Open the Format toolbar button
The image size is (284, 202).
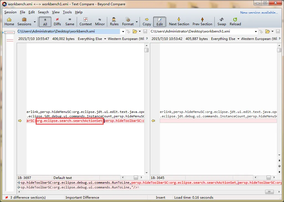(128, 22)
